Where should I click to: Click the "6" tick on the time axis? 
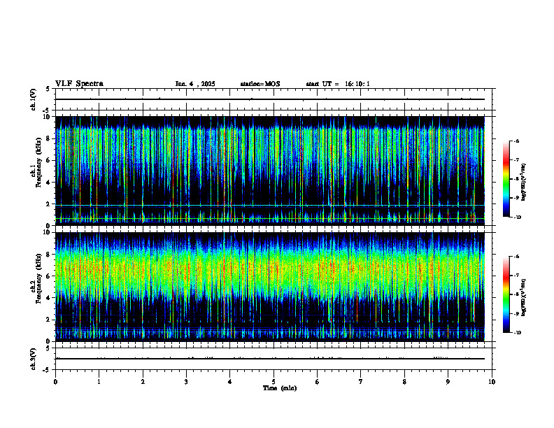click(x=318, y=382)
